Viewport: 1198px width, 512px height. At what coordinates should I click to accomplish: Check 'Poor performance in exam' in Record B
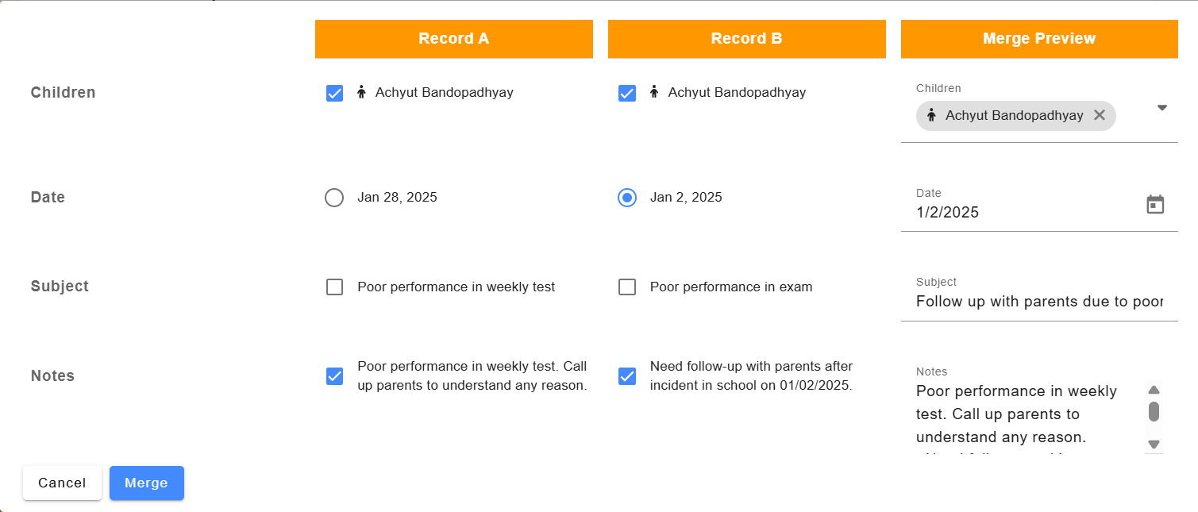pyautogui.click(x=627, y=287)
